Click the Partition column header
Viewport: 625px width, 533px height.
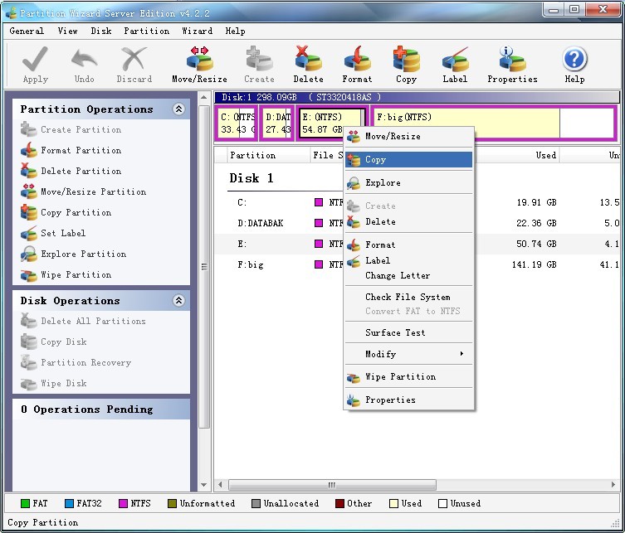coord(268,155)
